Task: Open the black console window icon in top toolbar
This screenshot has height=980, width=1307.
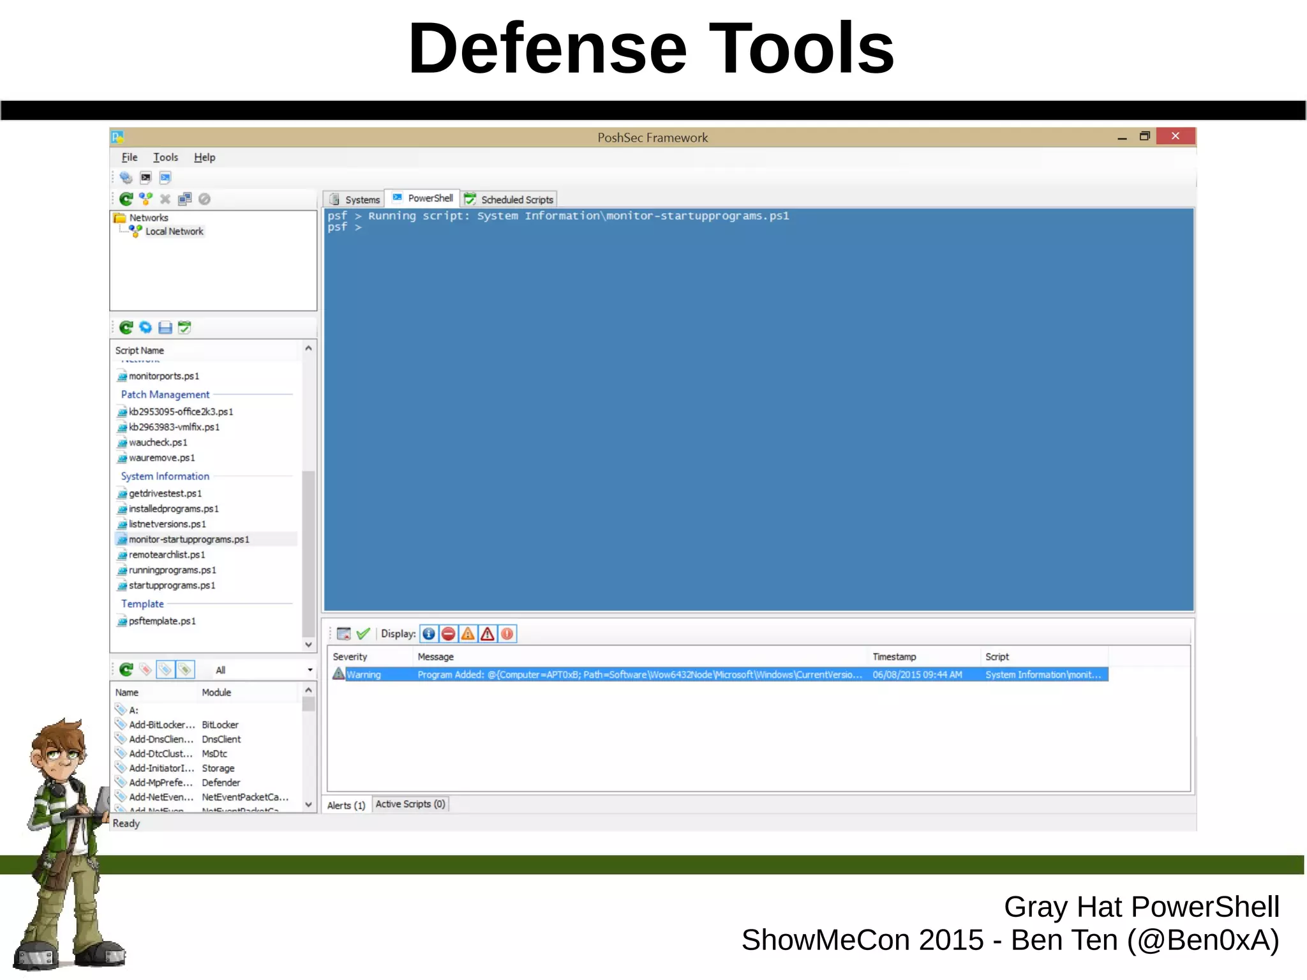Action: [146, 177]
